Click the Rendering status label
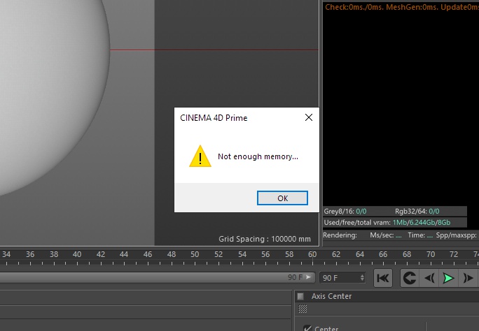 pos(340,235)
